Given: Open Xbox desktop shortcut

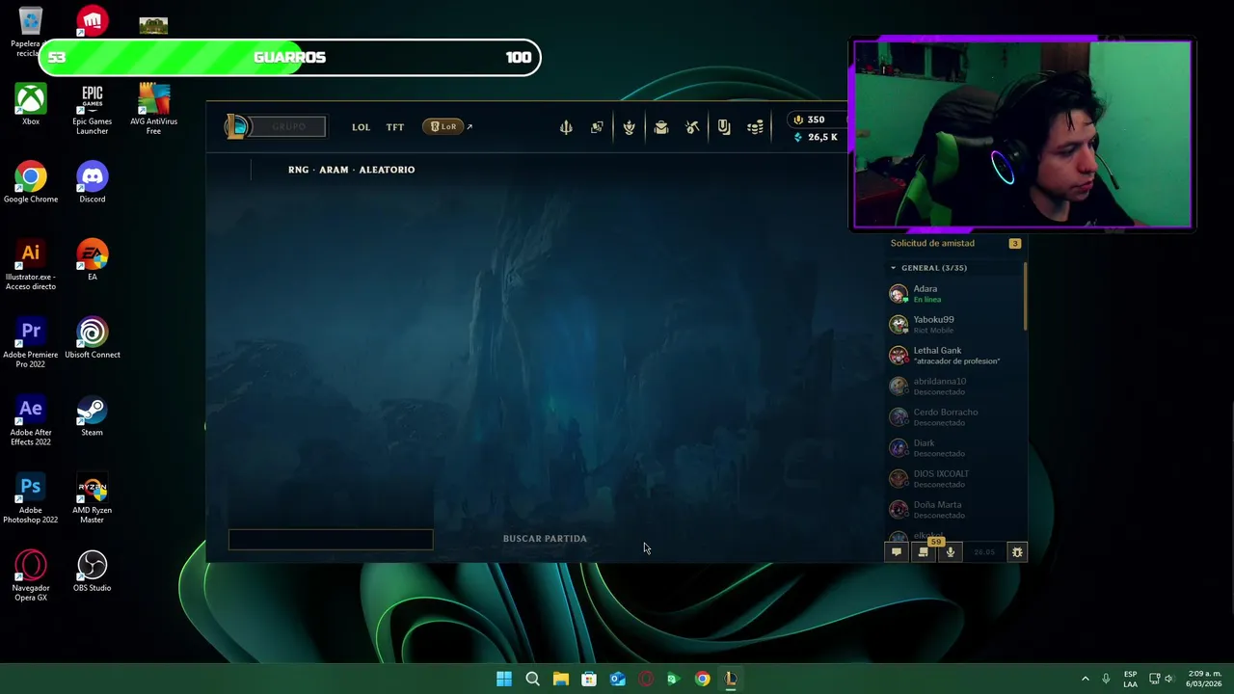Looking at the screenshot, I should tap(31, 105).
